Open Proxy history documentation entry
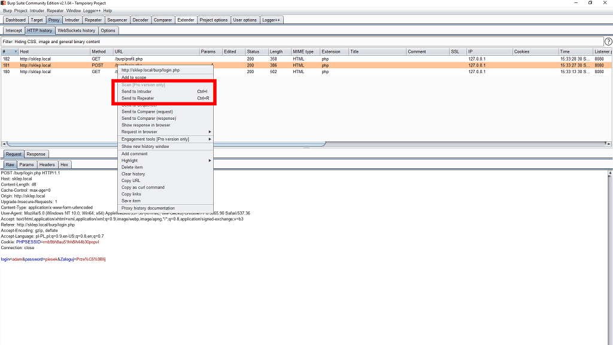 166,208
